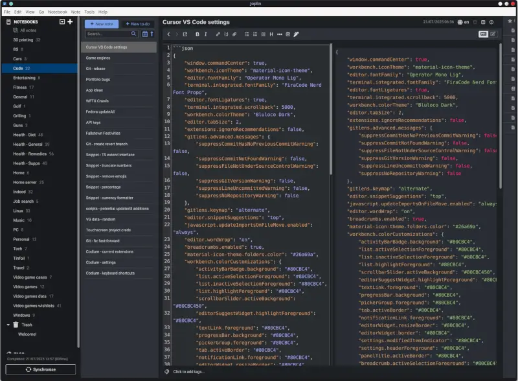Insert numbered list
The height and width of the screenshot is (381, 518).
(255, 34)
